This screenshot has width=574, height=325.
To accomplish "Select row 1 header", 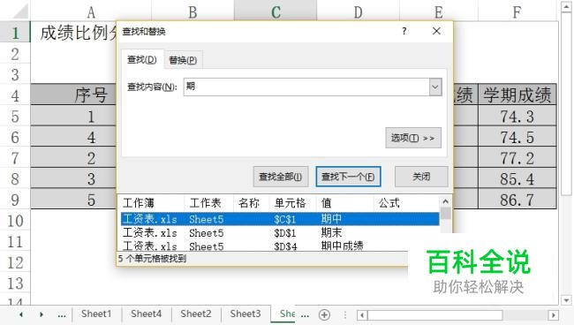I will (x=15, y=33).
